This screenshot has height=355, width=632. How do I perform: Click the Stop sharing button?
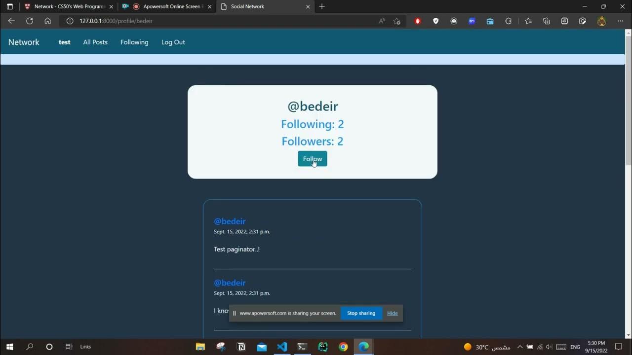tap(361, 313)
